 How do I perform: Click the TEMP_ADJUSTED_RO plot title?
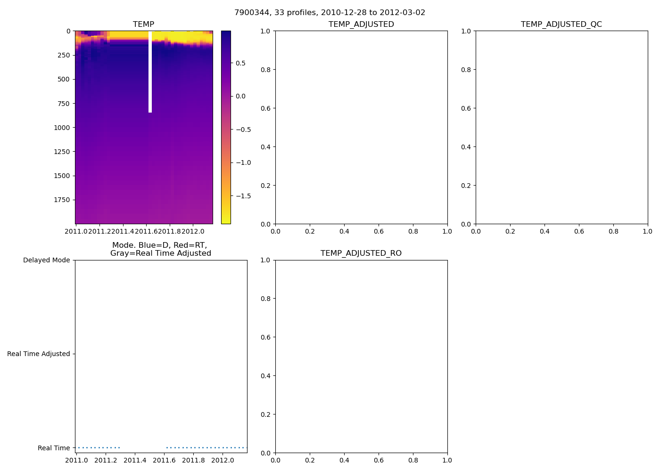pos(361,253)
